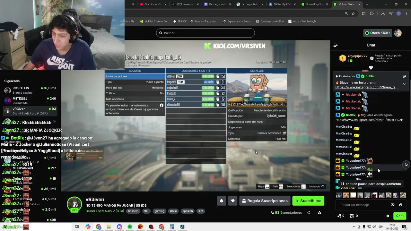Open the EA app from the taskbar
411x231 pixels.
point(140,227)
